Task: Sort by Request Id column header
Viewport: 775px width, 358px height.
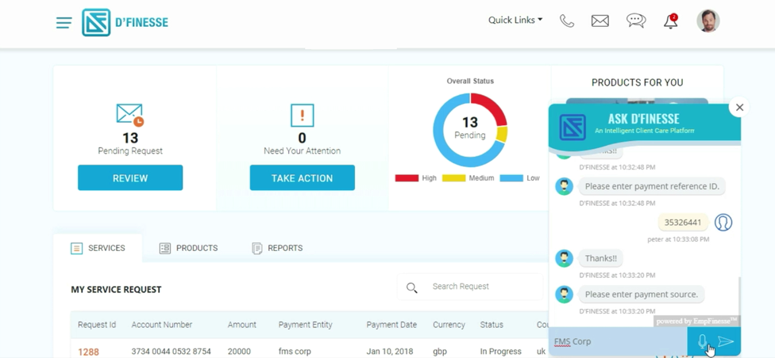Action: click(x=97, y=325)
